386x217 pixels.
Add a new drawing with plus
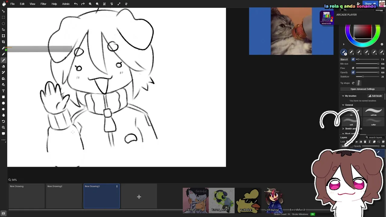point(139,197)
